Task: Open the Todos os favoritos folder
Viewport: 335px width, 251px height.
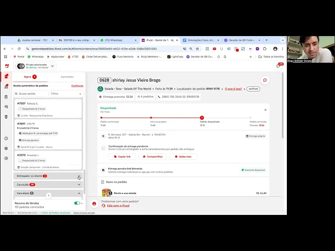Action: (271, 57)
